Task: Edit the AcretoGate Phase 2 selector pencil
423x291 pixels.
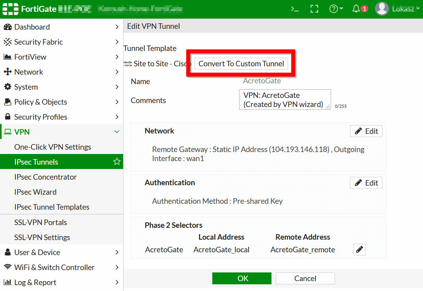Action: [x=359, y=250]
